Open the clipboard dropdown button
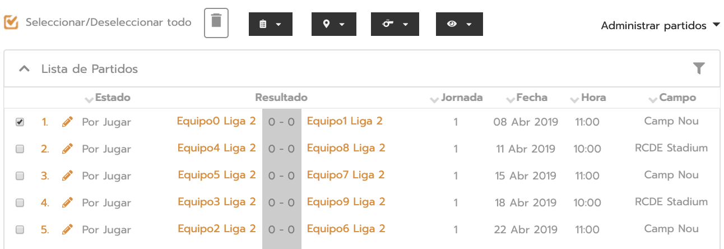724x249 pixels. [x=270, y=24]
